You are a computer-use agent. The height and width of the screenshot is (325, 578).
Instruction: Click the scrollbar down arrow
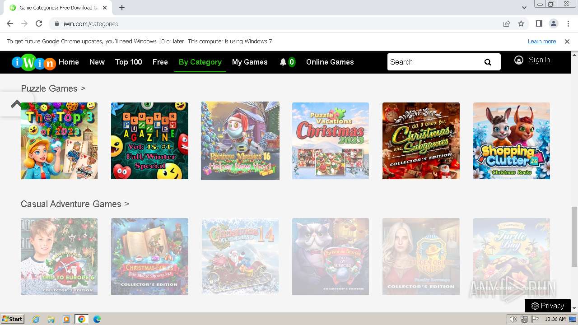pyautogui.click(x=574, y=308)
